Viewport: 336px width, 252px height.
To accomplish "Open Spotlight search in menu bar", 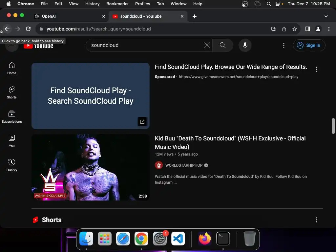I will pos(268,4).
